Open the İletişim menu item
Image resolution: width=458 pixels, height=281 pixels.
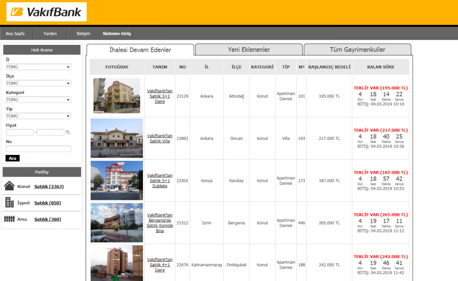pyautogui.click(x=83, y=33)
